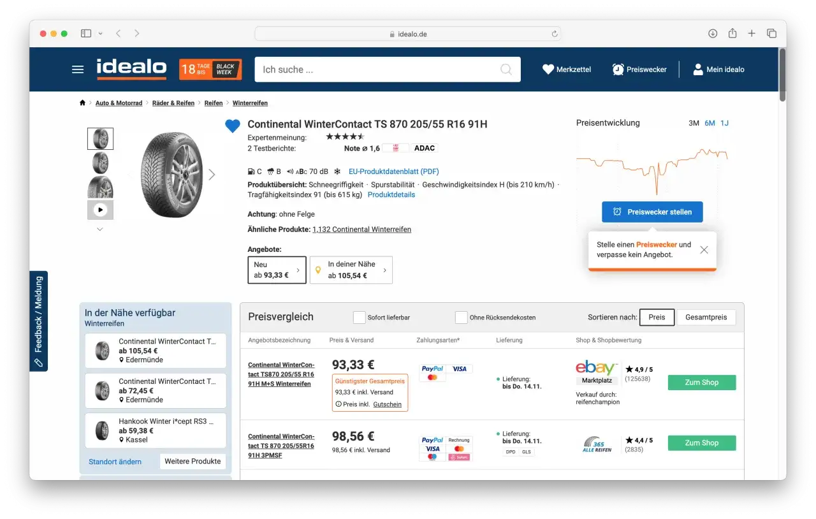Viewport: 816px width, 519px height.
Task: Click the Mein idealo account icon
Action: coord(698,69)
